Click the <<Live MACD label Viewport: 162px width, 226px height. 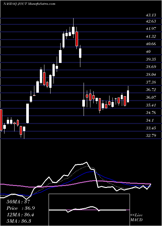(136, 217)
